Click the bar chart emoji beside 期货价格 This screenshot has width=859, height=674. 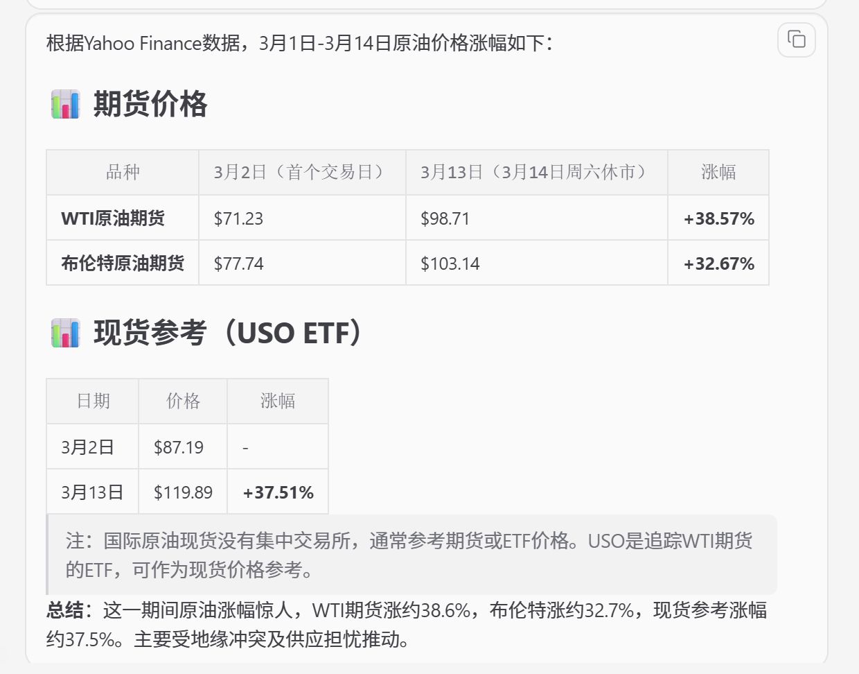point(66,105)
